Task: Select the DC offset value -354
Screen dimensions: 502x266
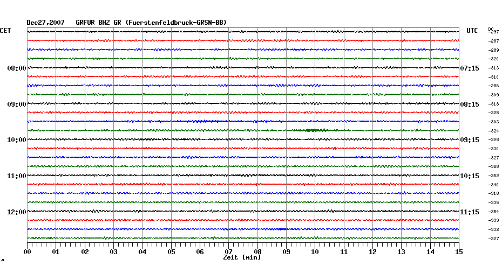Action: 494,212
